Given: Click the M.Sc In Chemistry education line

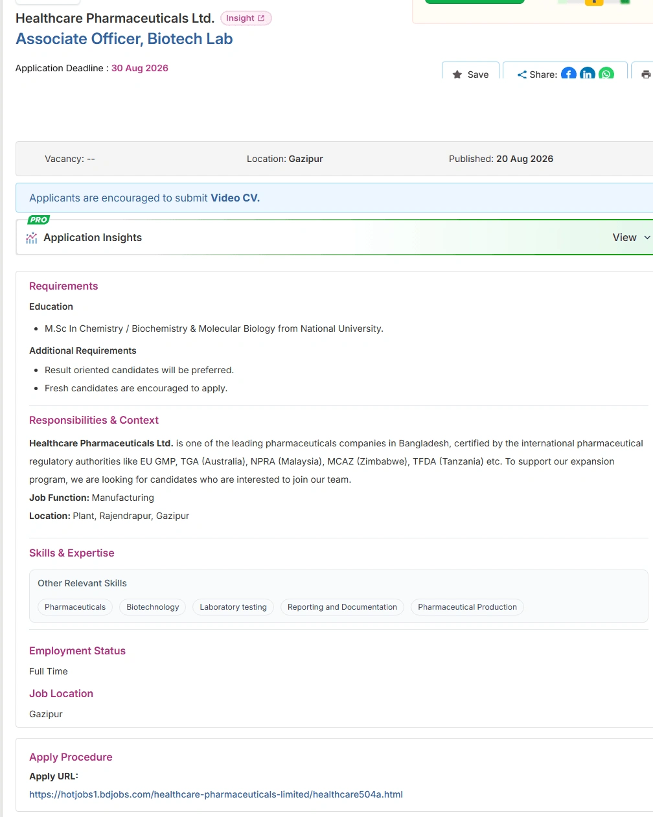Looking at the screenshot, I should coord(214,328).
